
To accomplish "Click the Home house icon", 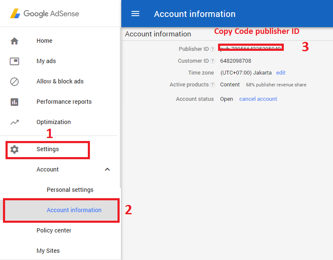I will tap(14, 41).
